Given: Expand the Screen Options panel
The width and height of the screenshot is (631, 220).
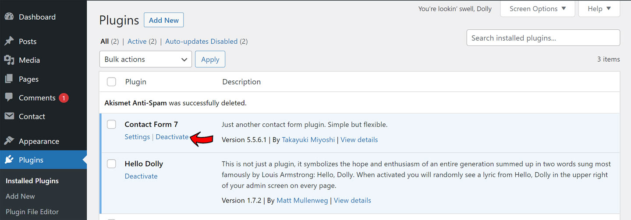Looking at the screenshot, I should tap(537, 9).
